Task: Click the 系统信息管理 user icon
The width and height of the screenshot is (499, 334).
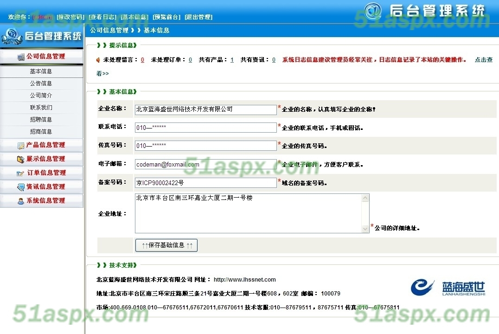Action: click(x=21, y=201)
